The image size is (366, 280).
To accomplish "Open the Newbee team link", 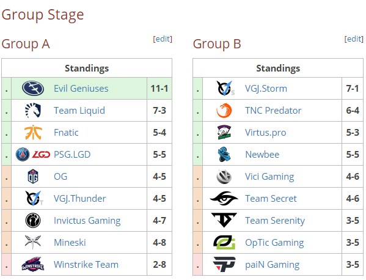I will (x=262, y=155).
